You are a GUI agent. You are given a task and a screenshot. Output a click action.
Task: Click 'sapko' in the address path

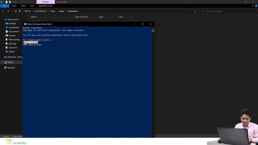tap(61, 11)
